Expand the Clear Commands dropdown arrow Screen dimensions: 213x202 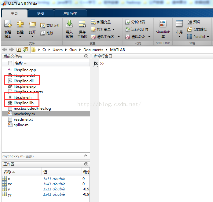click(149, 37)
